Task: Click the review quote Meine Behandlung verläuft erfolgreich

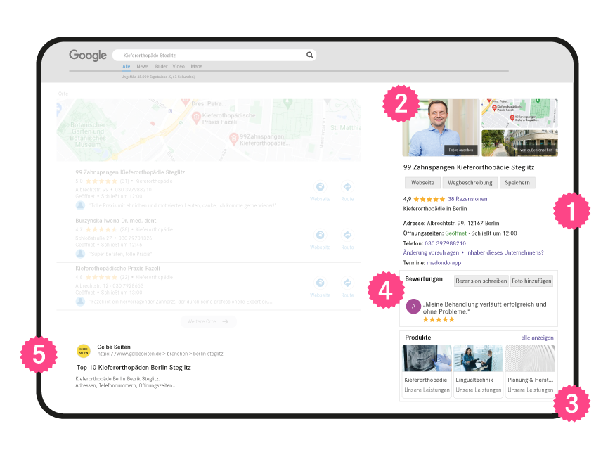Action: click(x=485, y=308)
